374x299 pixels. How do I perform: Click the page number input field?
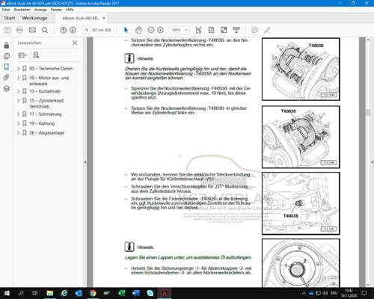coord(86,30)
